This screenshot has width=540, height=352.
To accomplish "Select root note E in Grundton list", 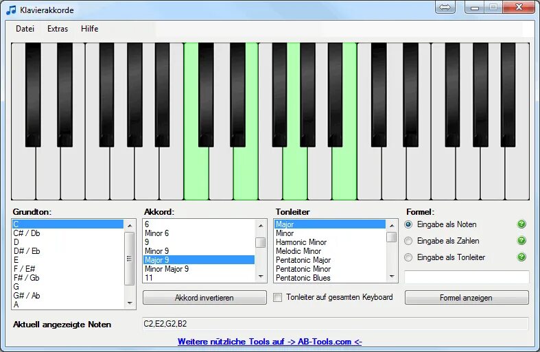I will 68,260.
